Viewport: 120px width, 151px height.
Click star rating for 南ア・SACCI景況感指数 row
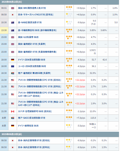coord(69,118)
